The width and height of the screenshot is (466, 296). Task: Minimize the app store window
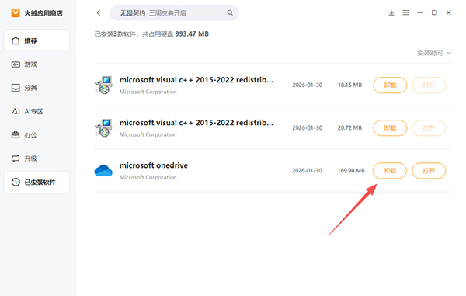pos(420,12)
